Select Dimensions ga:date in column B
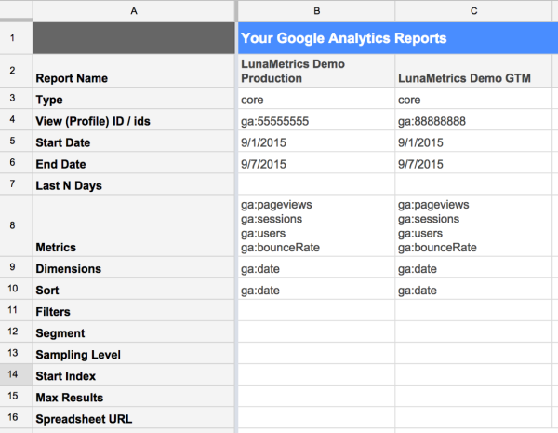Viewport: 558px width, 433px height. [x=316, y=267]
